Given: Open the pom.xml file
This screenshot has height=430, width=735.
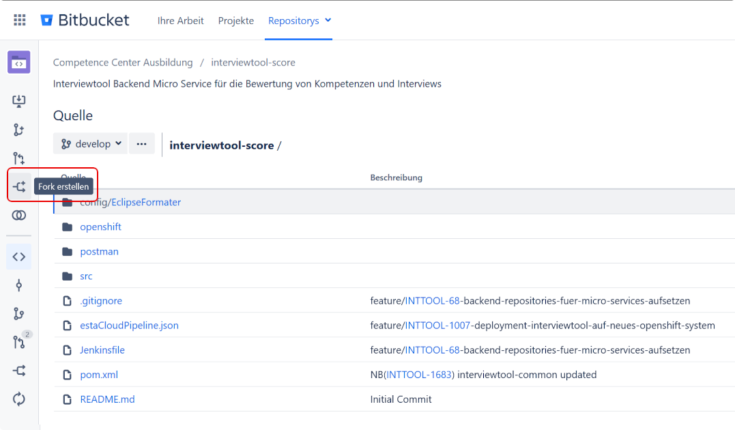Looking at the screenshot, I should (x=99, y=375).
